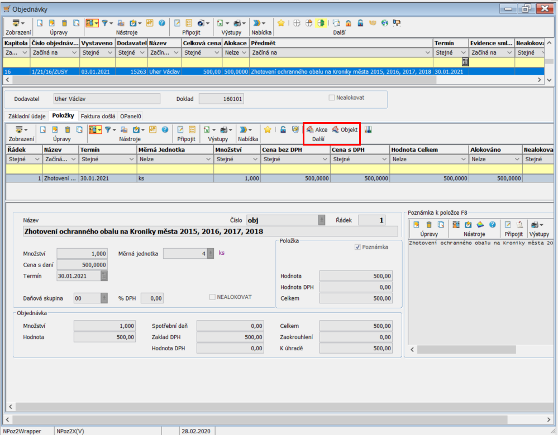Click the colored bars icon right of Objekt
The width and height of the screenshot is (558, 435).
coord(368,129)
